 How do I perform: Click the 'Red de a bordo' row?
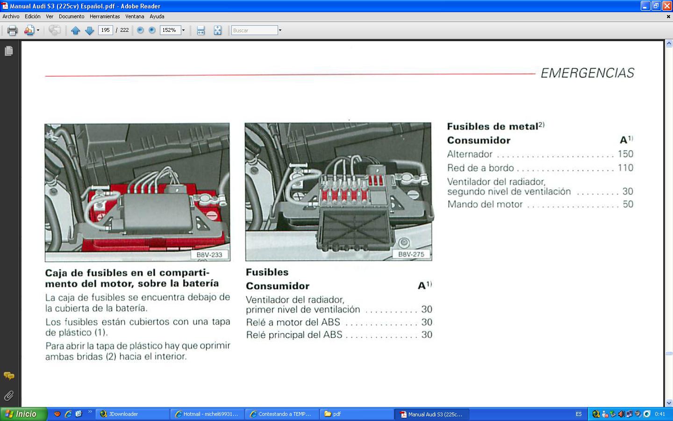pos(540,168)
